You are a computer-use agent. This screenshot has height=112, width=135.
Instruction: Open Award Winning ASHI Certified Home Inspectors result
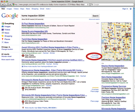coord(51,47)
